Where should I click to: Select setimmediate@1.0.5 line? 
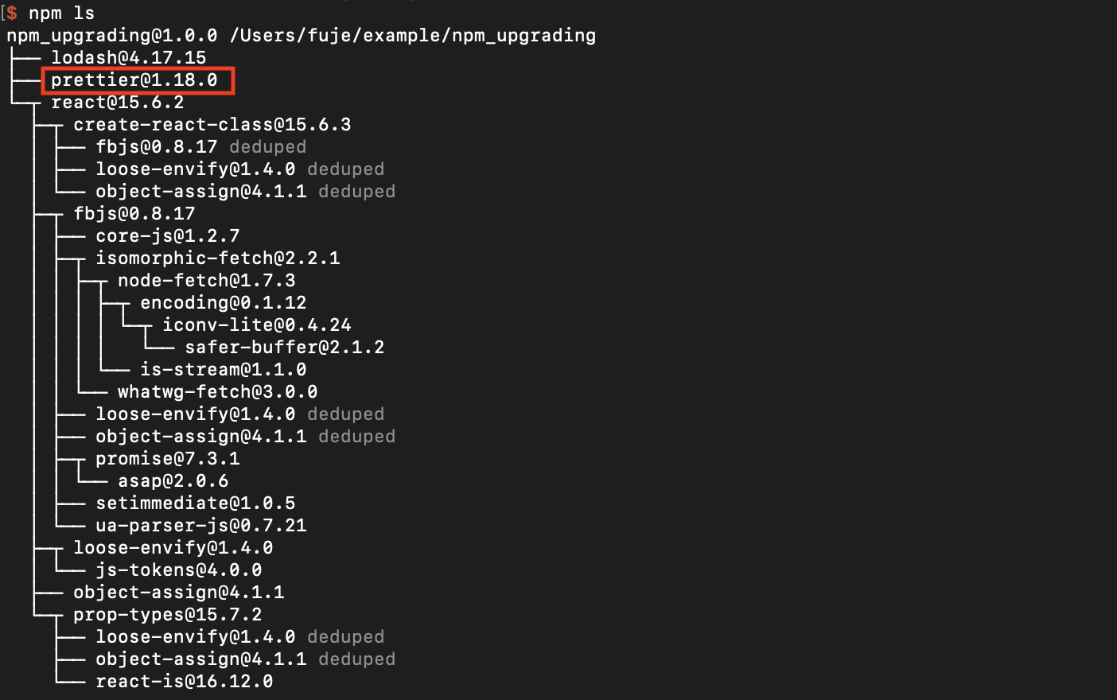tap(195, 504)
